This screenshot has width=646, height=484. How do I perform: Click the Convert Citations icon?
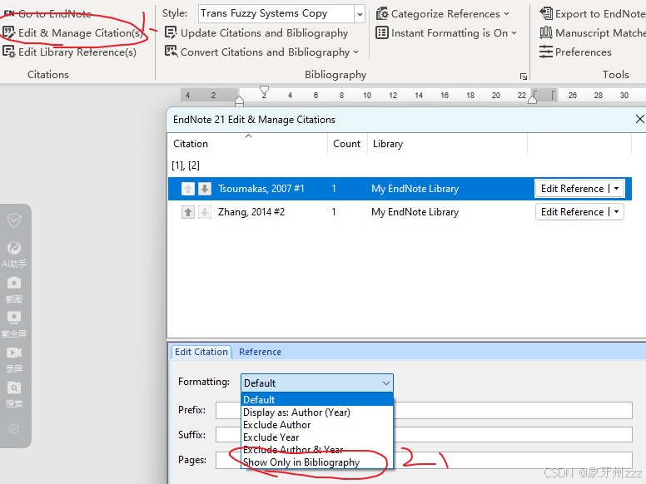pyautogui.click(x=171, y=52)
